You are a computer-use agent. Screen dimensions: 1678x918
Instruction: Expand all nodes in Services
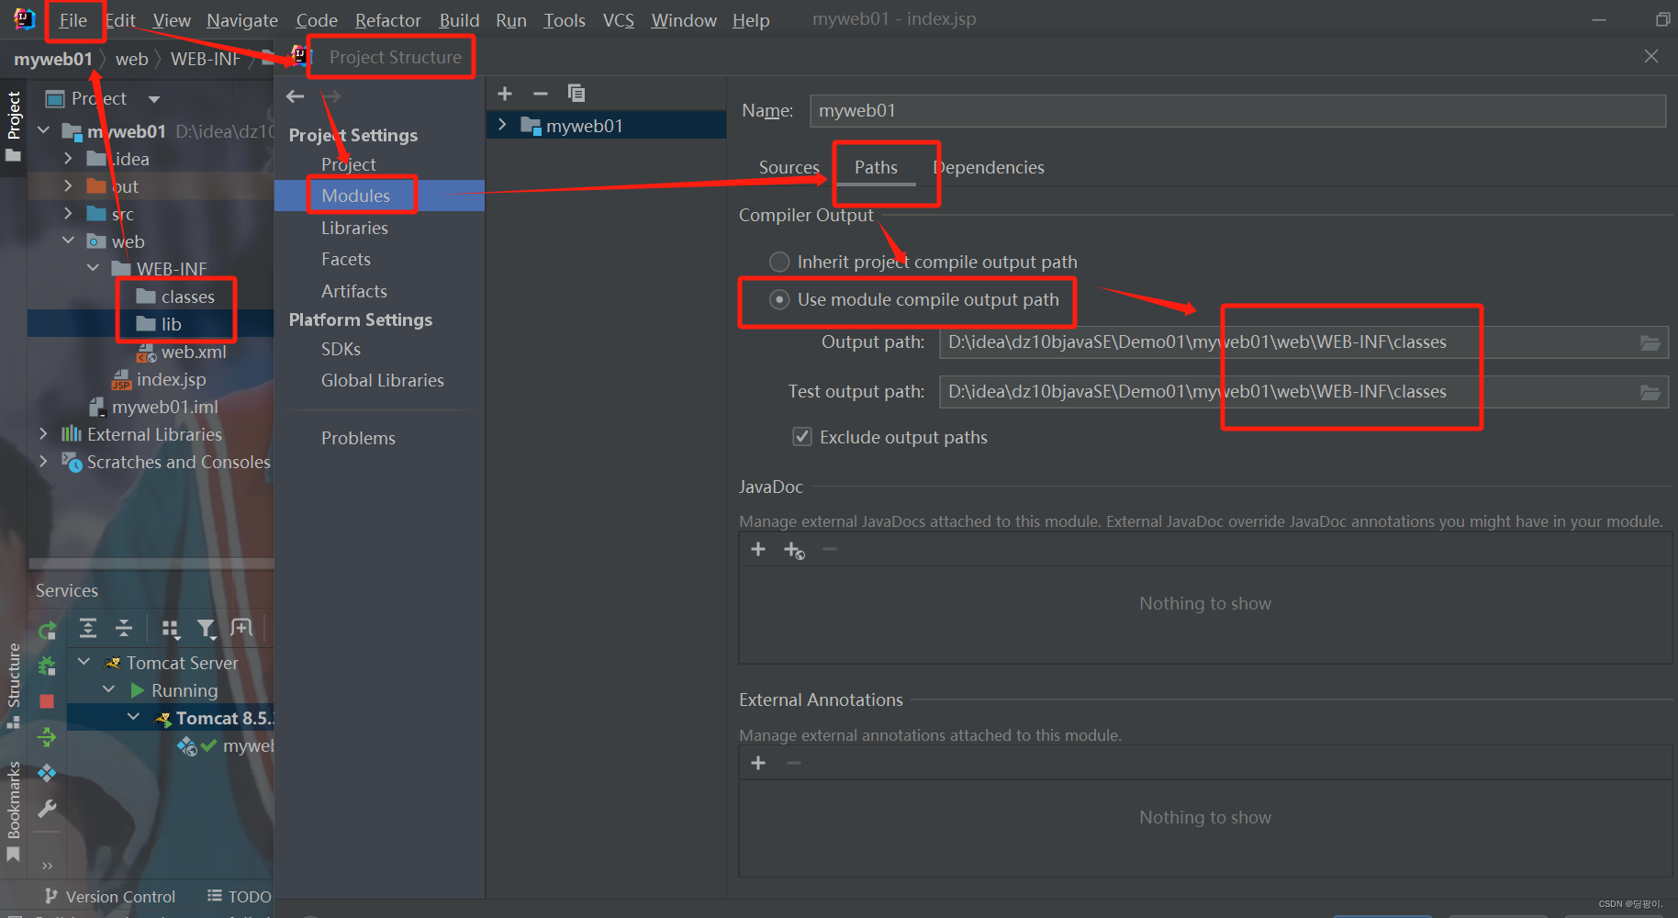(x=88, y=628)
